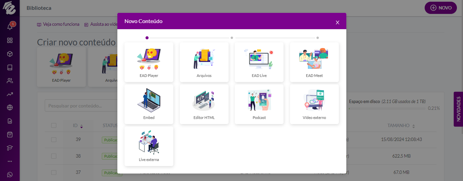Choose EAD Meet content type

[314, 62]
